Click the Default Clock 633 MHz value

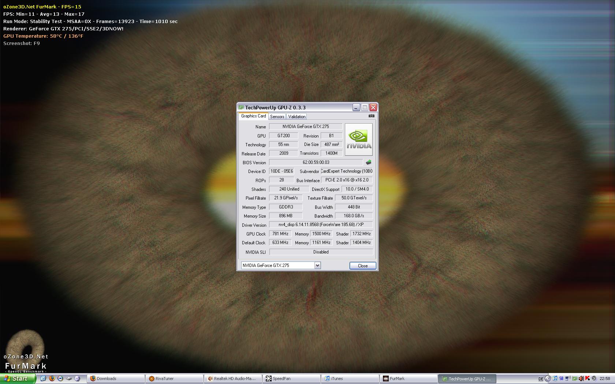coord(280,242)
